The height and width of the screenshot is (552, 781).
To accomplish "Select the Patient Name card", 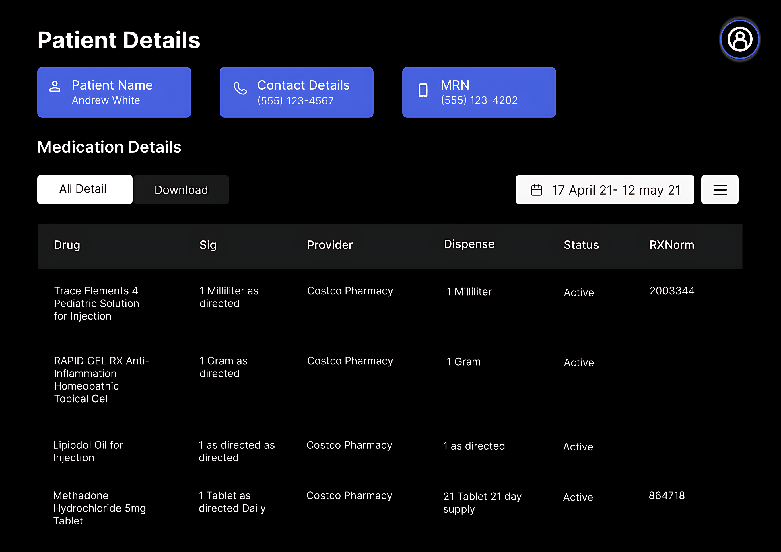I will point(114,92).
